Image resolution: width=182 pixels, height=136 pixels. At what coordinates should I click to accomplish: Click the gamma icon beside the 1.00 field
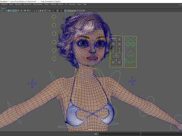coord(57,11)
